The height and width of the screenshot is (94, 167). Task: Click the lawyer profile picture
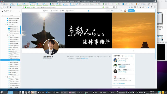tap(51, 47)
